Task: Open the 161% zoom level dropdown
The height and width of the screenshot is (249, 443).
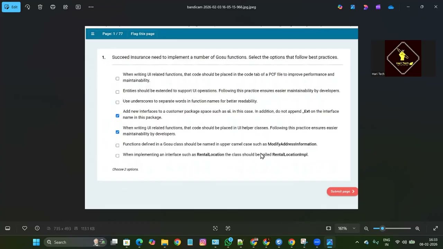Action: coord(347,228)
